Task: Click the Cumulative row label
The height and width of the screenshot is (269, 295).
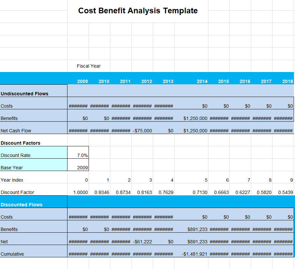Action: point(12,254)
